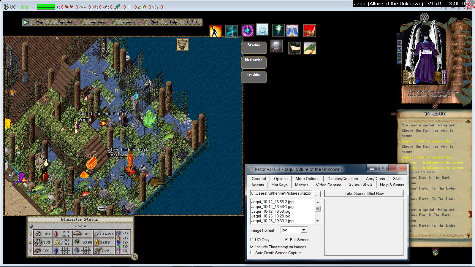Click the purple rune circle spell icon
This screenshot has height=267, width=475.
tap(248, 31)
